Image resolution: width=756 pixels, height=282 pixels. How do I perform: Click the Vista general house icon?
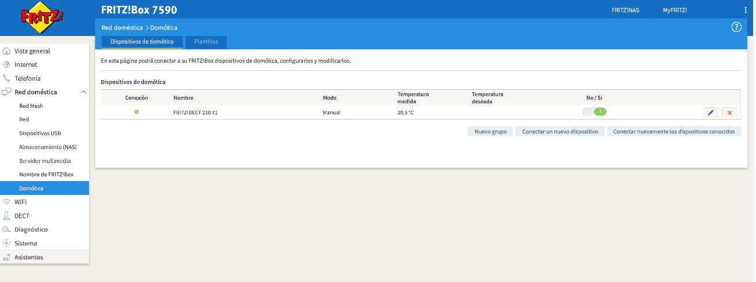click(x=6, y=51)
